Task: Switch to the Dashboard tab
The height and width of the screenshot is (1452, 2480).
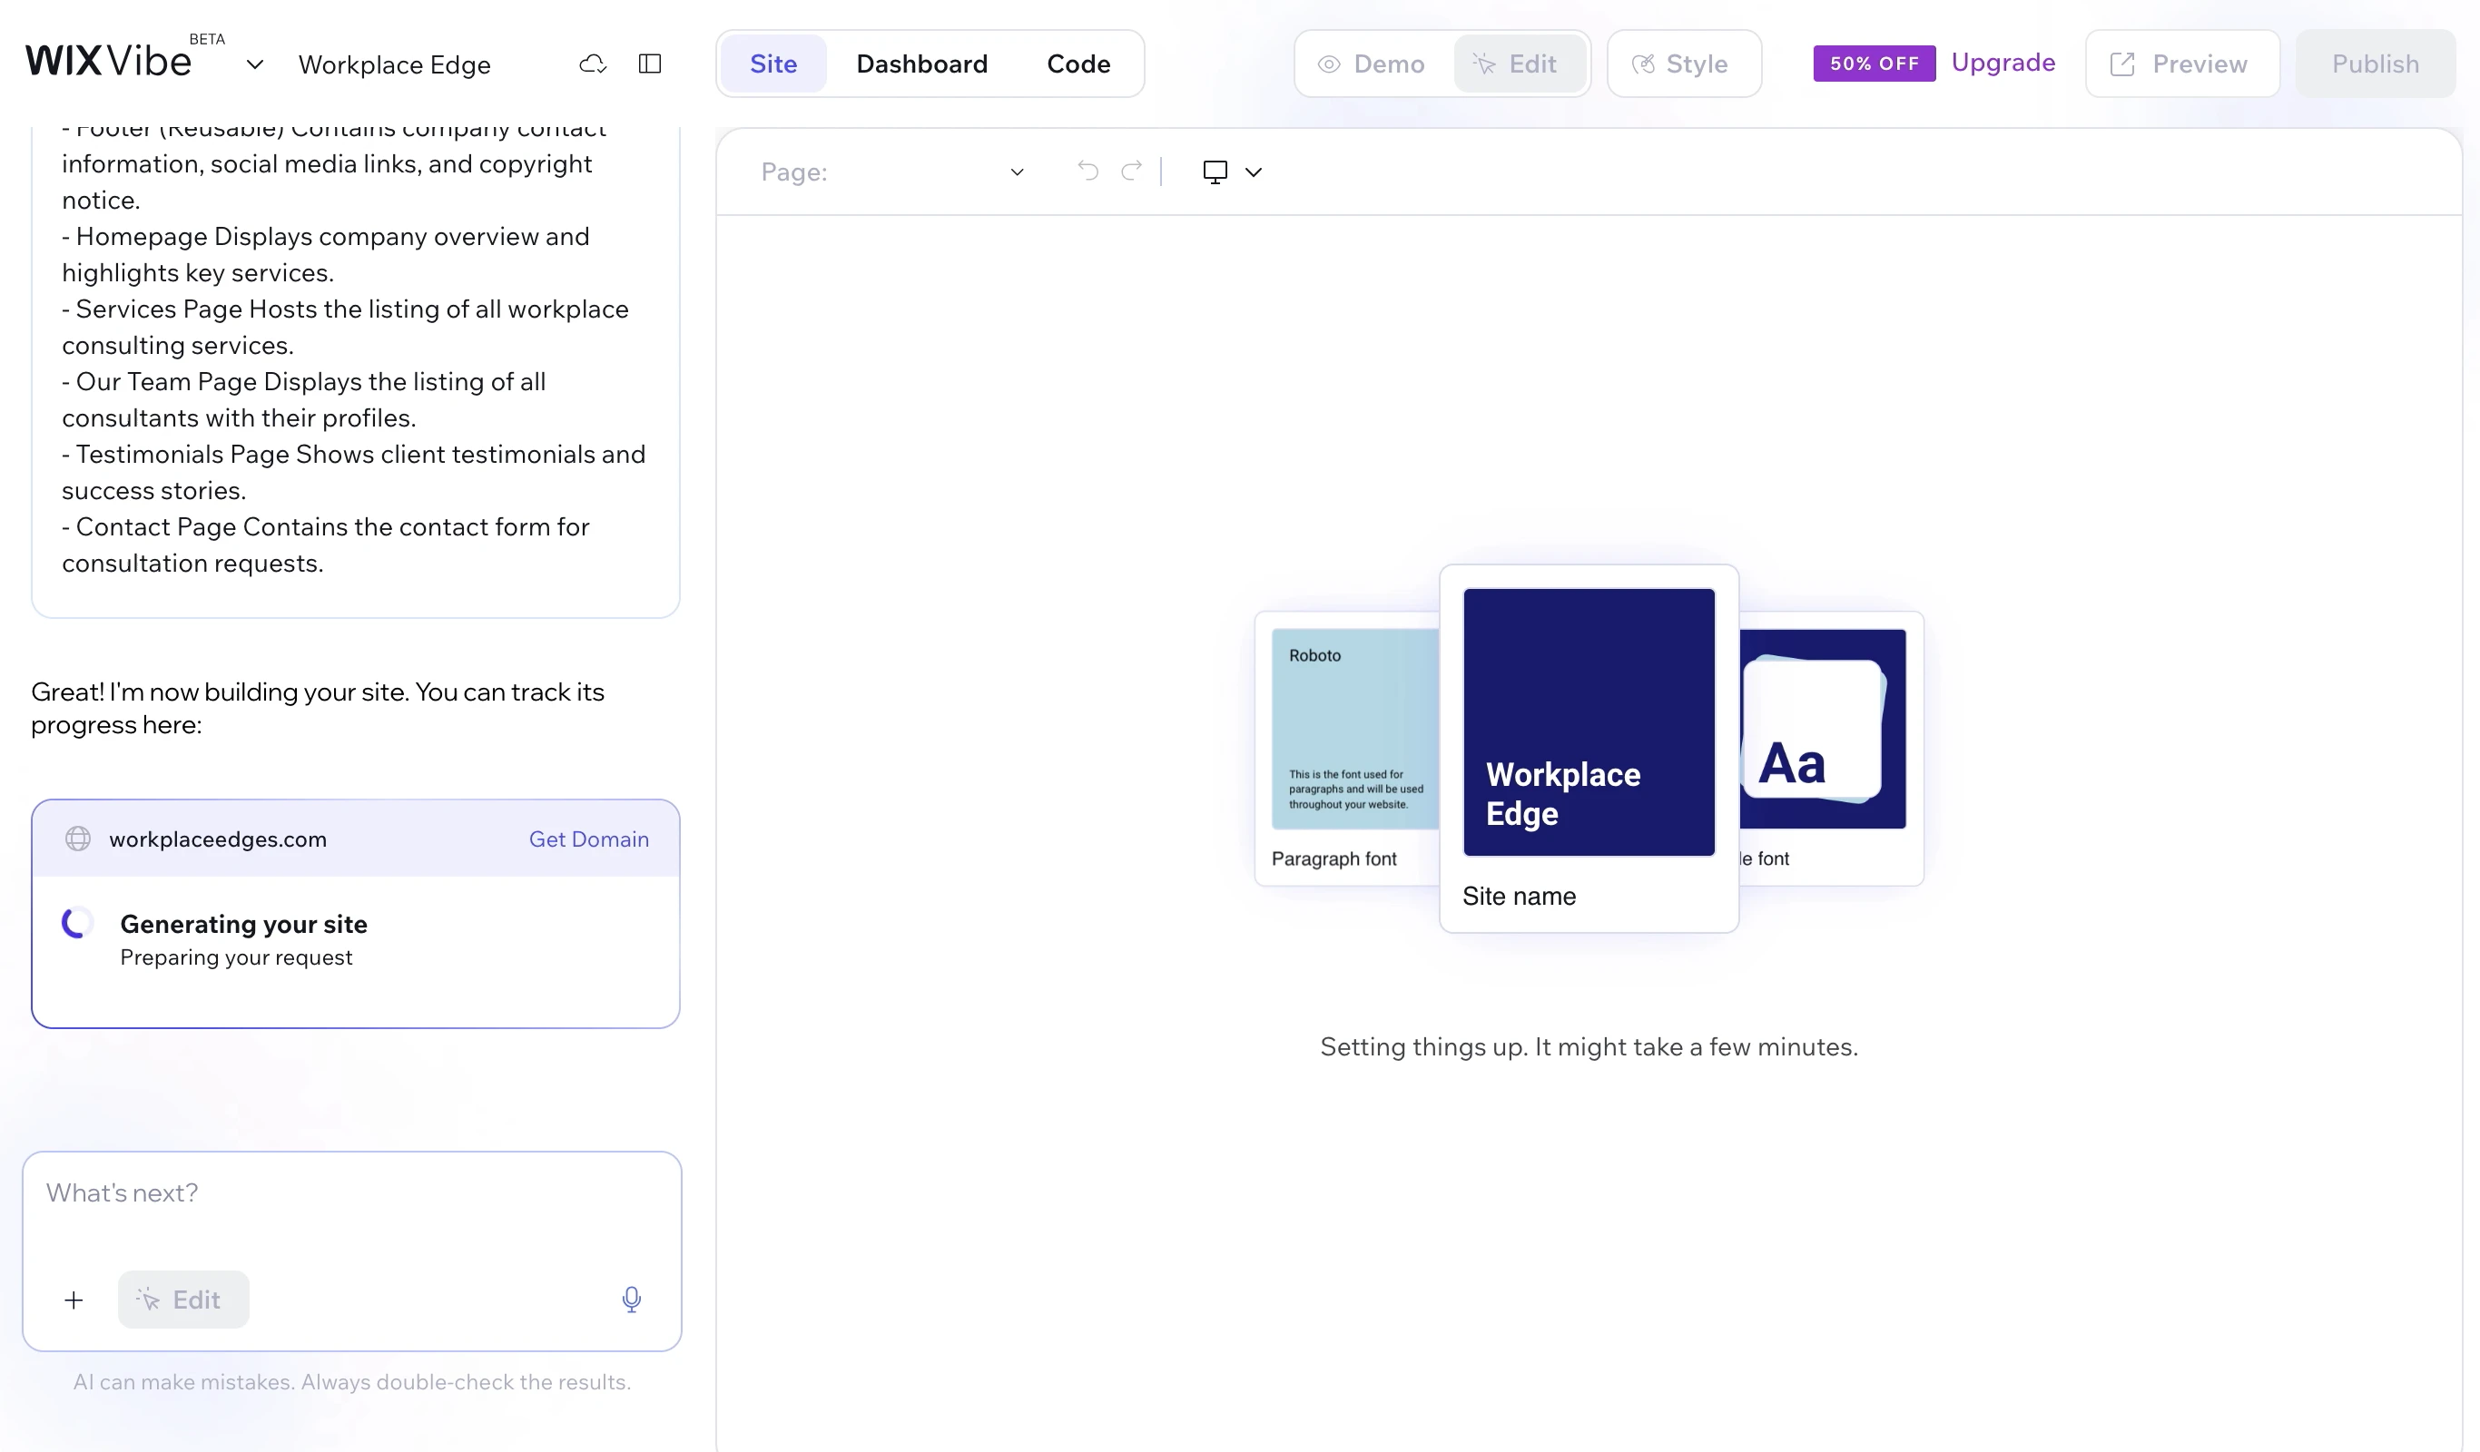Action: (922, 63)
